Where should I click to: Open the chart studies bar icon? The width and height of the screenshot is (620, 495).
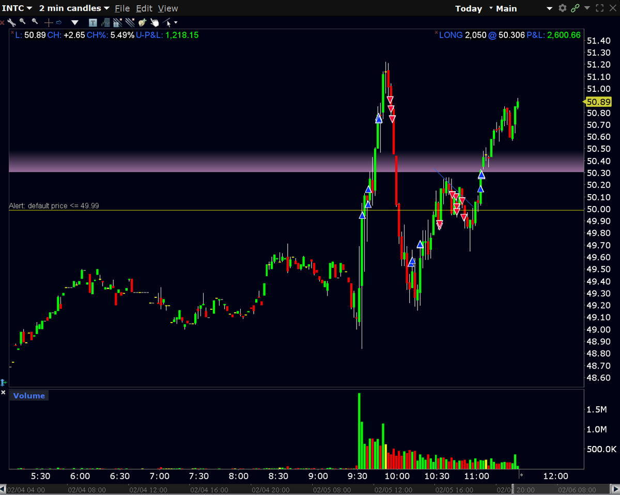tap(106, 23)
